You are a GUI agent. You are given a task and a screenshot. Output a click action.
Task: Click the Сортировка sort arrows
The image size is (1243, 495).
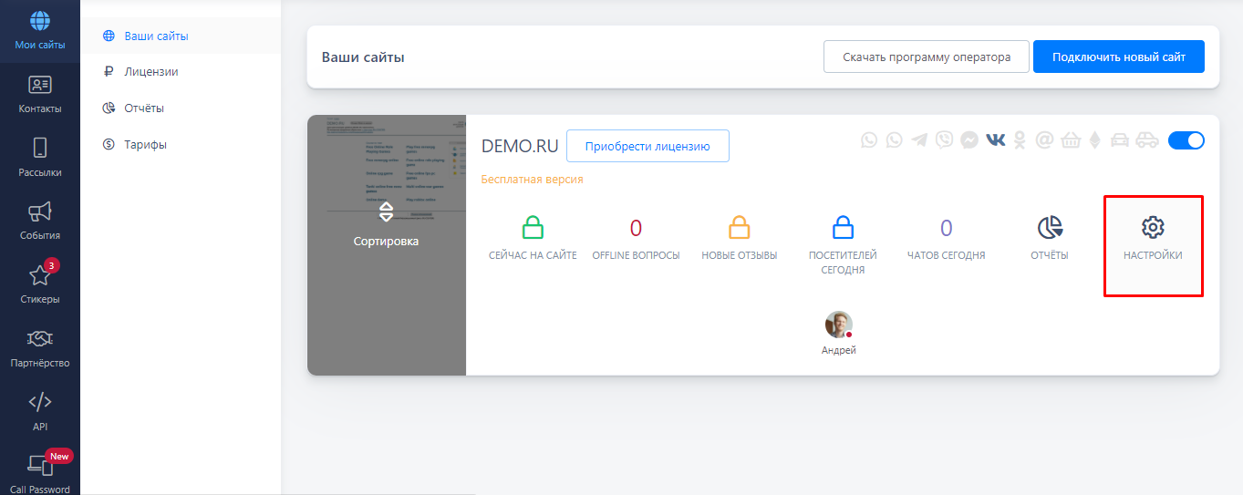[386, 212]
